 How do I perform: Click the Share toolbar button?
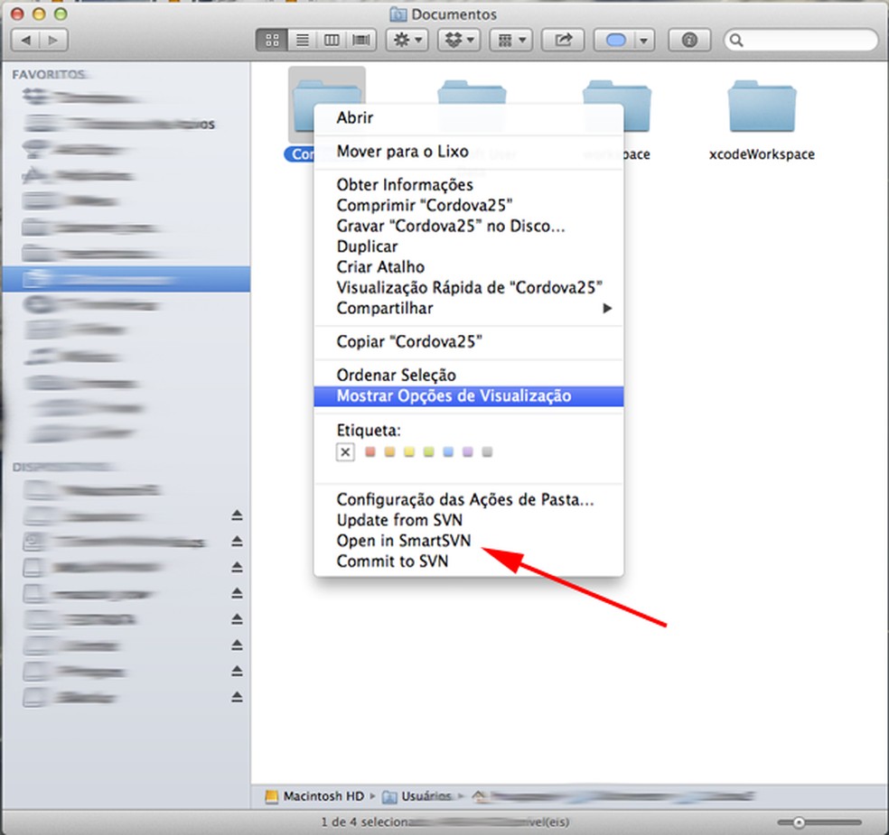tap(563, 41)
